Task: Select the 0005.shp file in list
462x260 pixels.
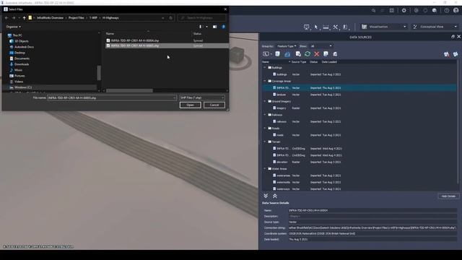Action: (167, 45)
